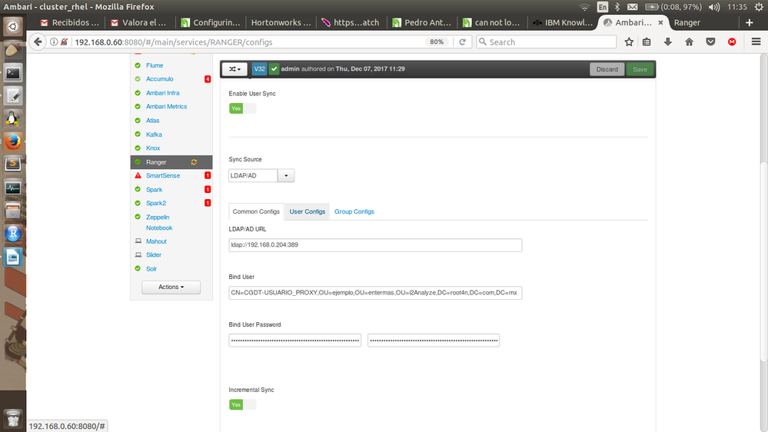Open the Solr service link
This screenshot has height=432, width=768.
coord(151,269)
